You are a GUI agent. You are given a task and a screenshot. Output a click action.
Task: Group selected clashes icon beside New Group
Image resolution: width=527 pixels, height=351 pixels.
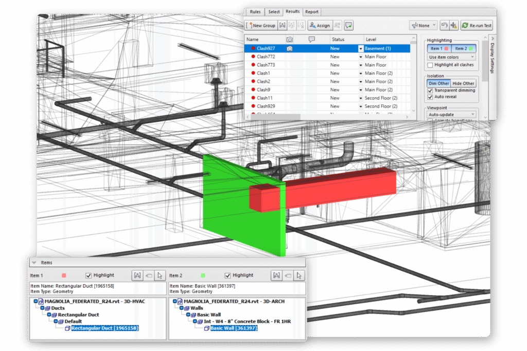pyautogui.click(x=283, y=26)
